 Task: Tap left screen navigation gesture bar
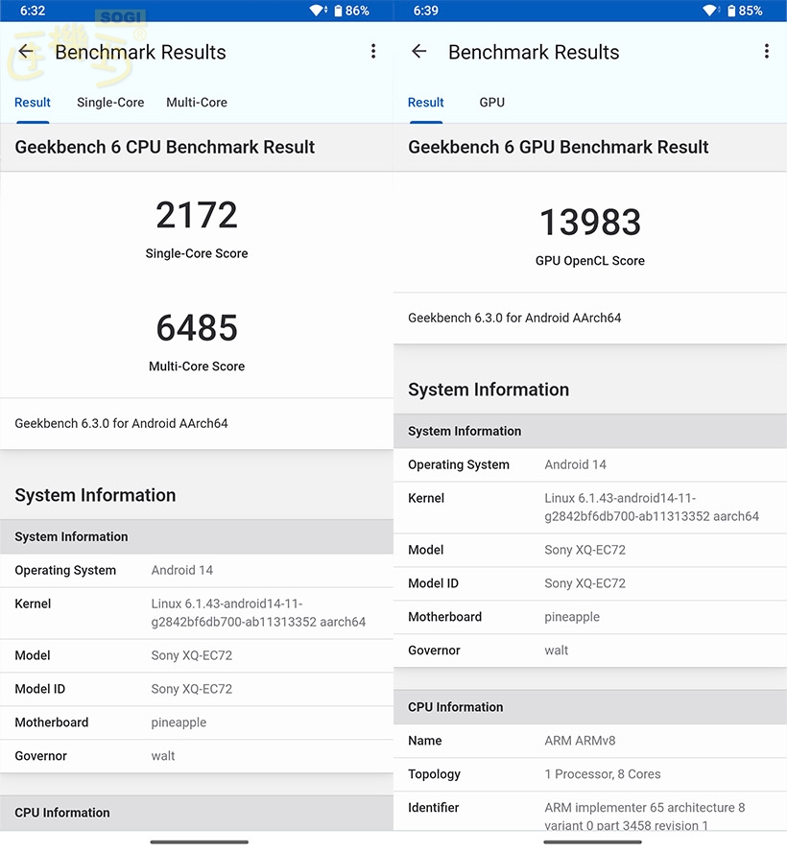pos(199,842)
